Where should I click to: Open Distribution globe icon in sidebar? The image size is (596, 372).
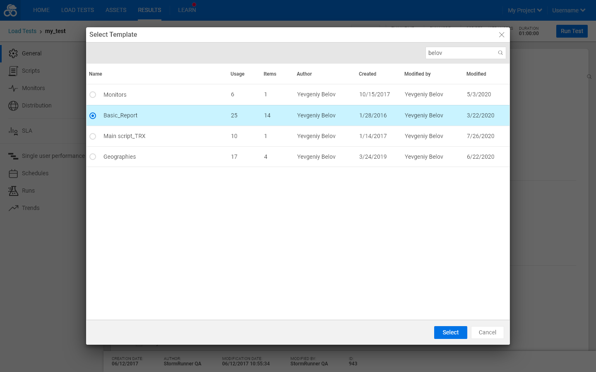tap(13, 105)
